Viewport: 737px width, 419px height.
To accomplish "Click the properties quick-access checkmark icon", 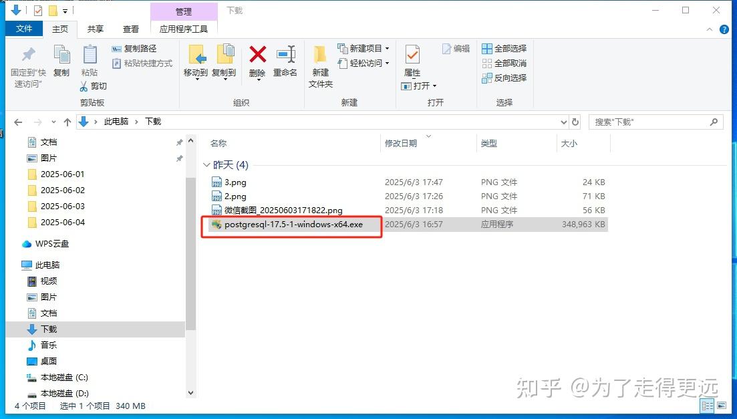I will coord(38,10).
